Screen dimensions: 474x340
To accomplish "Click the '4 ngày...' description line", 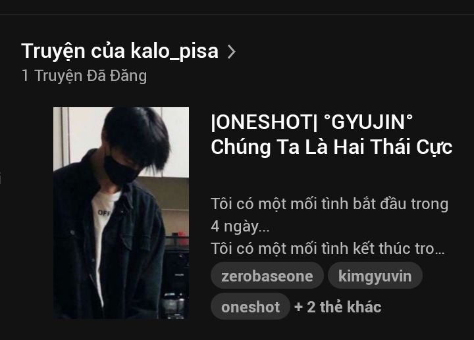I will tap(240, 226).
